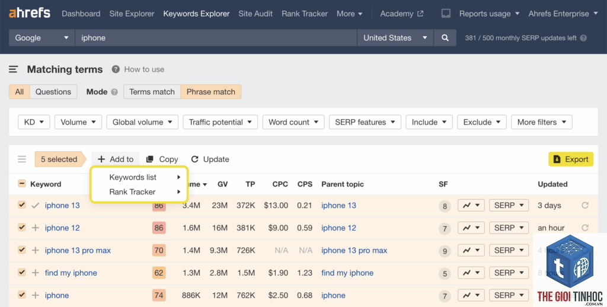
Task: Click the Ahrefs logo
Action: 30,13
